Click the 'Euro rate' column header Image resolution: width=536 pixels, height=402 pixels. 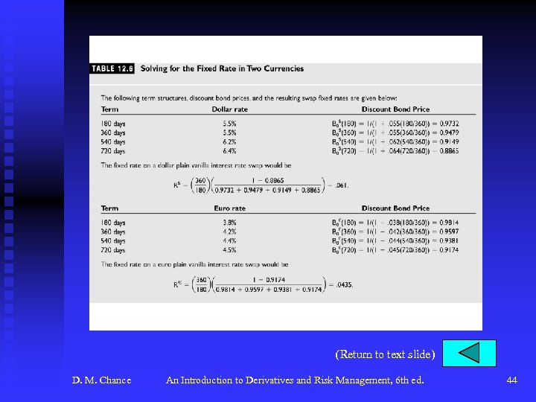point(230,208)
